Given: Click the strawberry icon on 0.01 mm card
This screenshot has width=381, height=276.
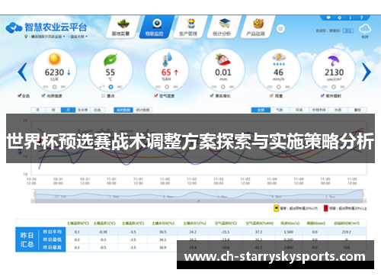Looking at the screenshot, I should click(223, 59).
